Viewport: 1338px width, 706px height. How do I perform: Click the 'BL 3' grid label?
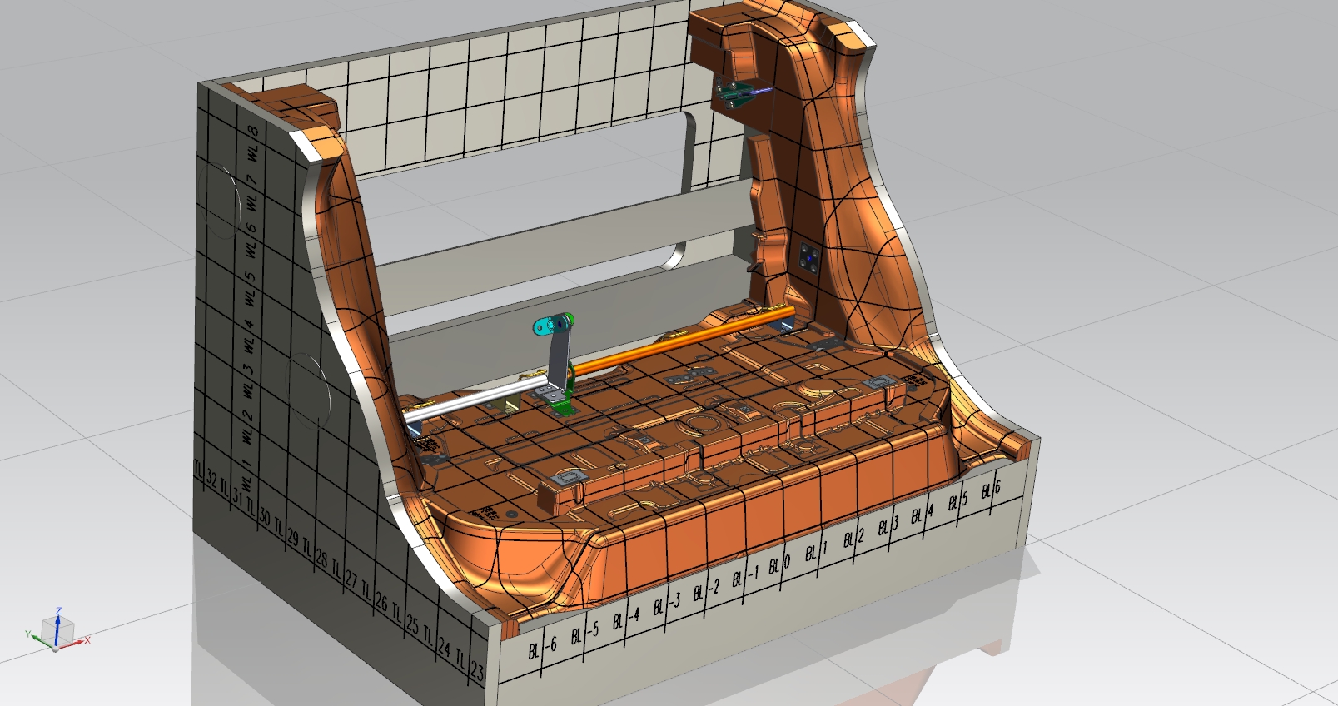[888, 526]
